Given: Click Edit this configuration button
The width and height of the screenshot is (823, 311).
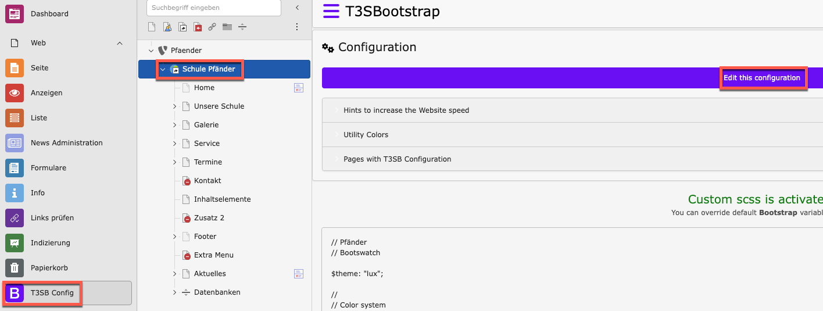Looking at the screenshot, I should coord(761,78).
